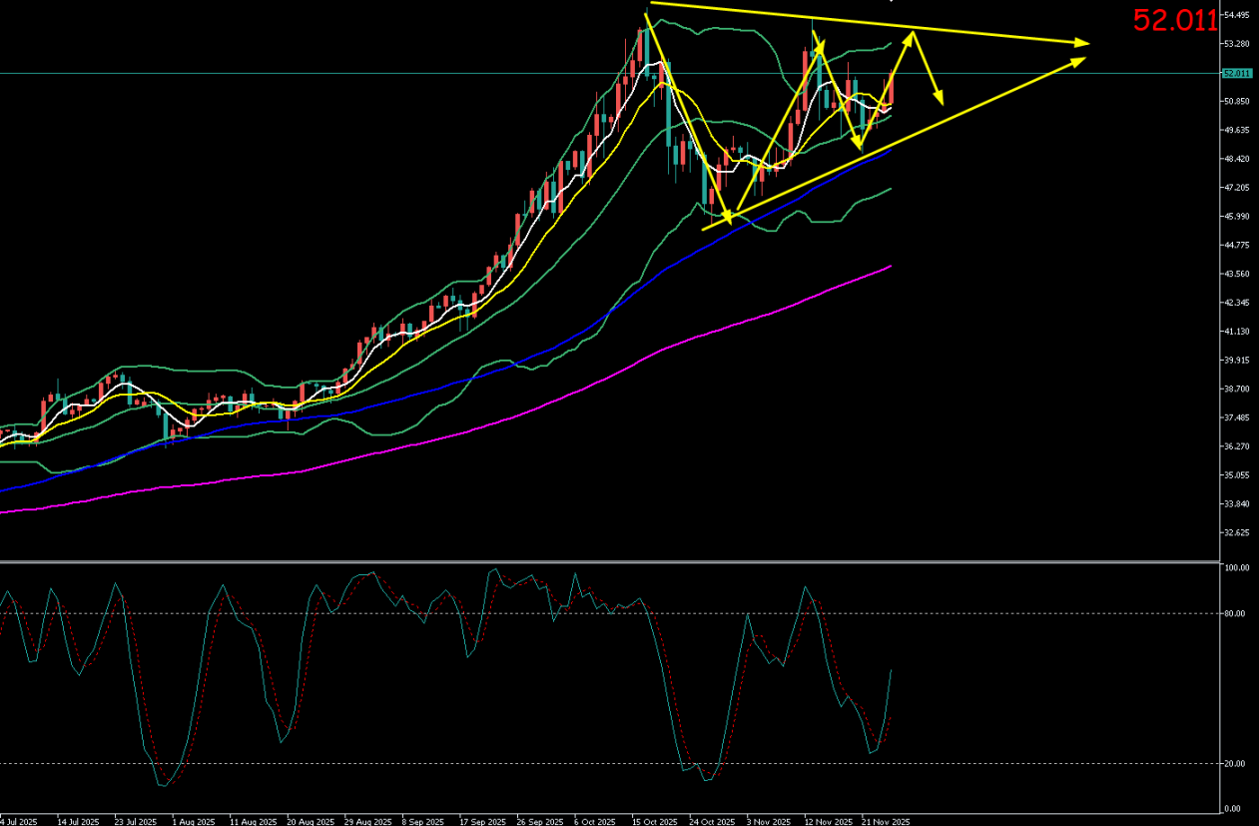The image size is (1259, 826).
Task: Click the 54.495 price axis label
Action: [x=1238, y=15]
